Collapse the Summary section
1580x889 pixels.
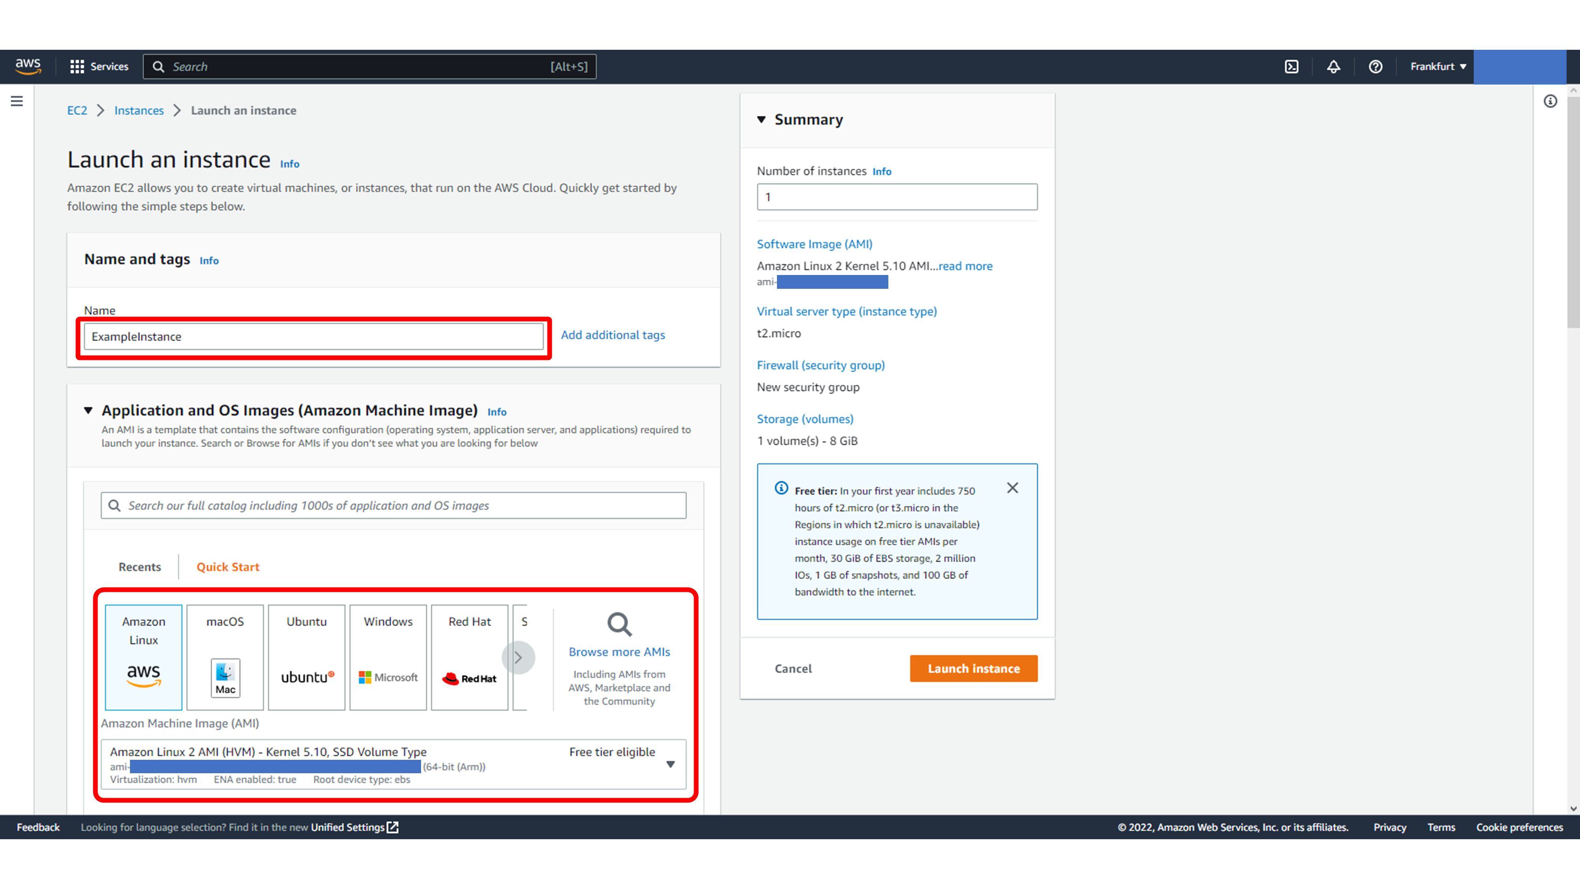pos(761,120)
